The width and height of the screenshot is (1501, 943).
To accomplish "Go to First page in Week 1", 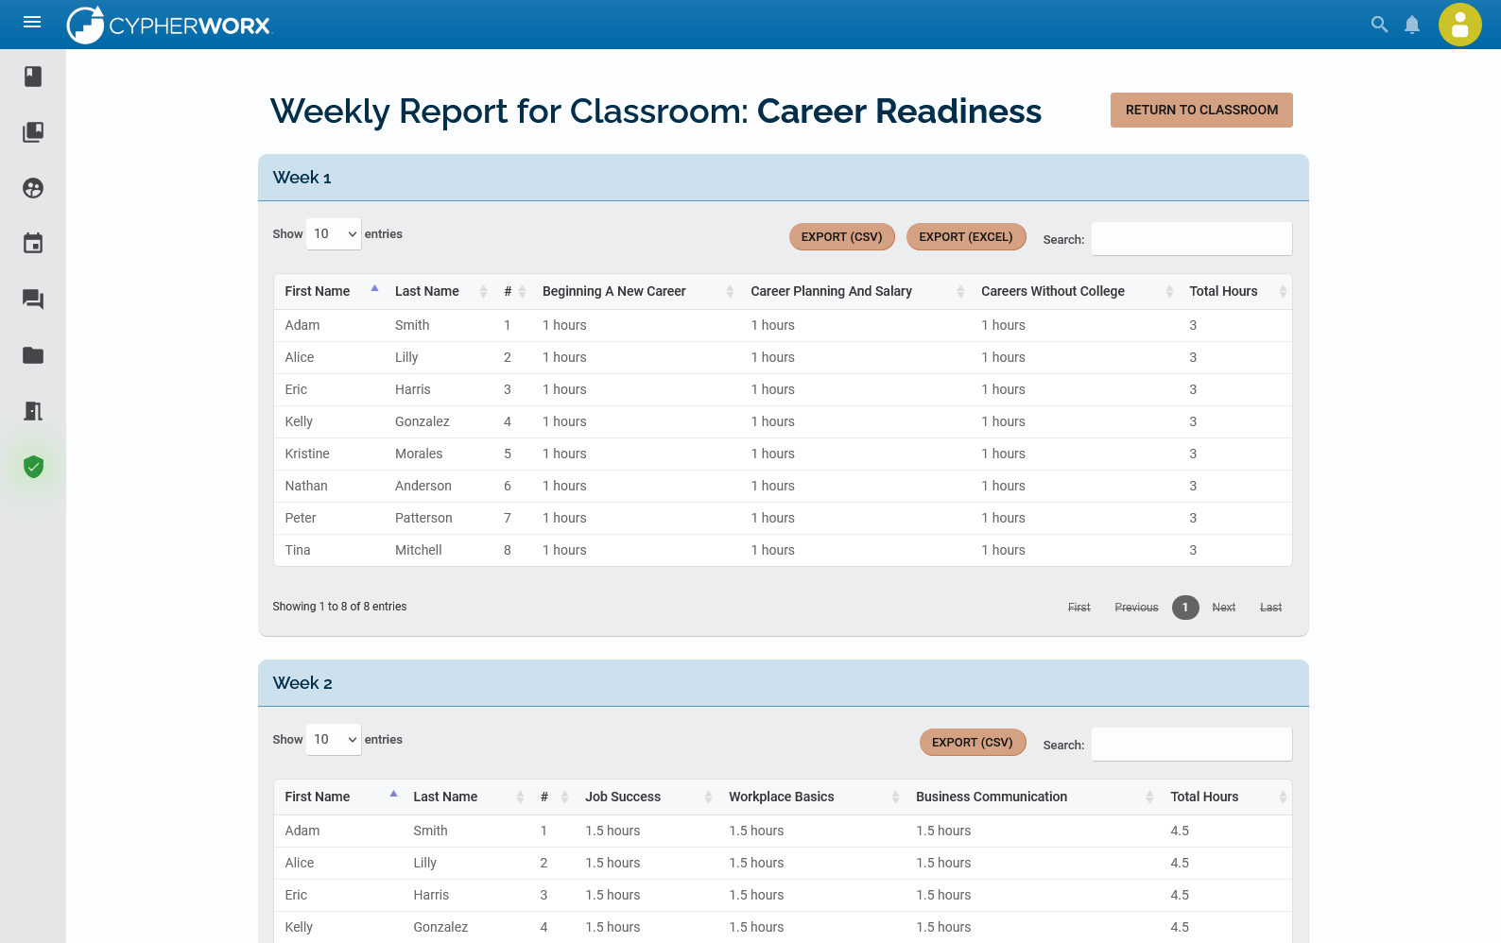I will 1078,608.
